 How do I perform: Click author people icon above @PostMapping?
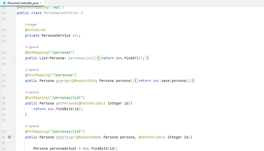[x=27, y=70]
